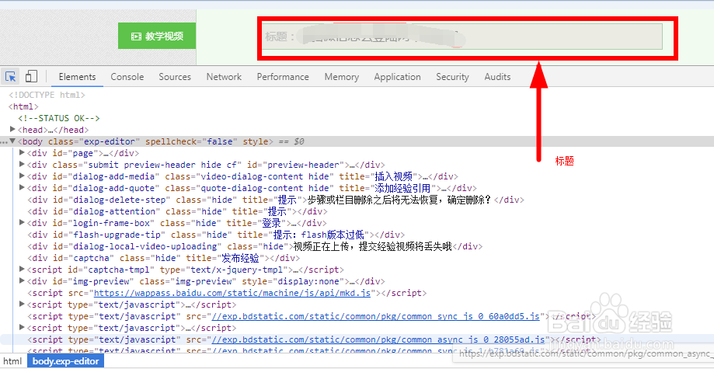714x369 pixels.
Task: Open the common_async_js_0_28055ad.js link
Action: point(378,339)
